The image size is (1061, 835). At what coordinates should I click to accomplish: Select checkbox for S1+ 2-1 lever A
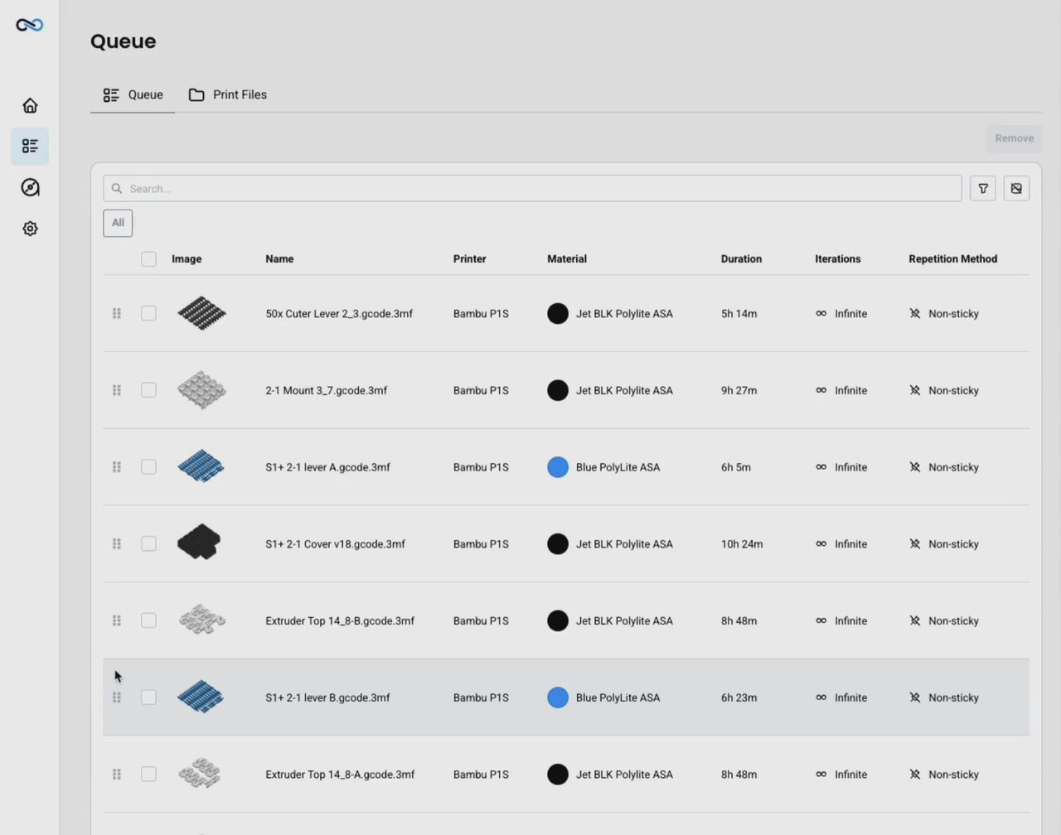(148, 467)
